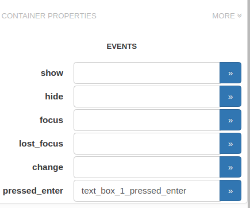The height and width of the screenshot is (208, 250).
Task: Focus the show event input field
Action: (x=147, y=73)
